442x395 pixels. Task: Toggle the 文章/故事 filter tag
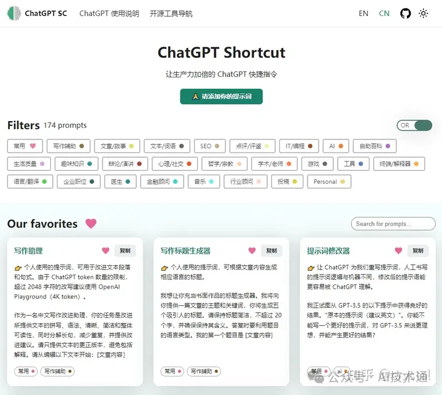(x=117, y=146)
